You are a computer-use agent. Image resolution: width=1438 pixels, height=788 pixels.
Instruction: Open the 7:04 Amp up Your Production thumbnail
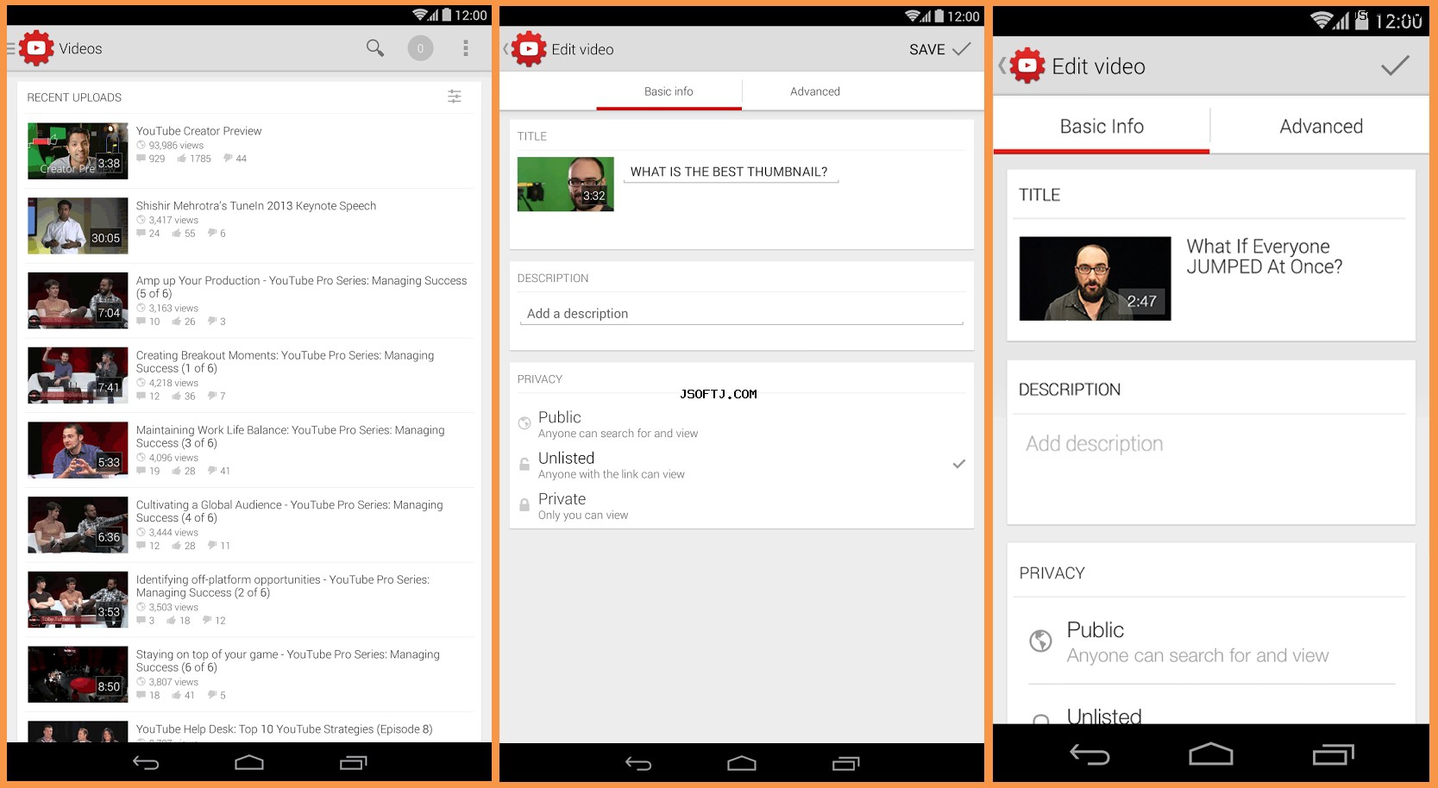point(78,301)
